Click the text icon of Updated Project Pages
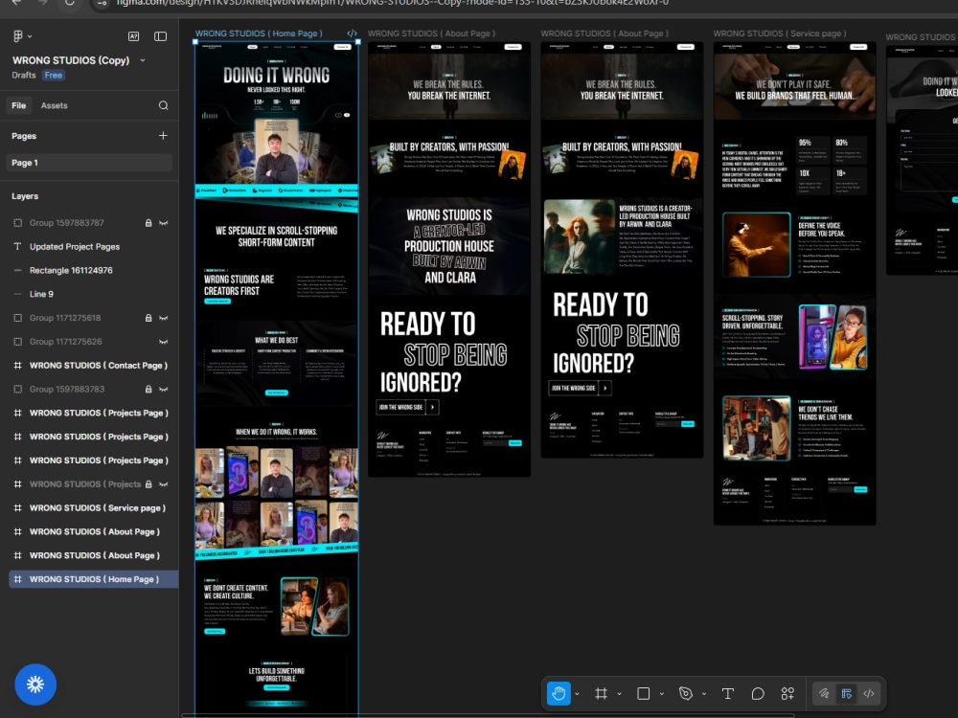 point(17,247)
